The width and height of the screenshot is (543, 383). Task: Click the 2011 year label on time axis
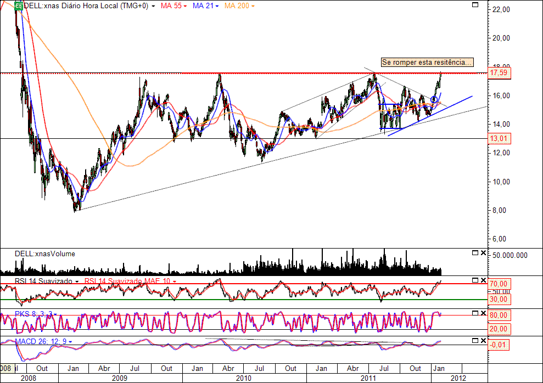(x=368, y=378)
